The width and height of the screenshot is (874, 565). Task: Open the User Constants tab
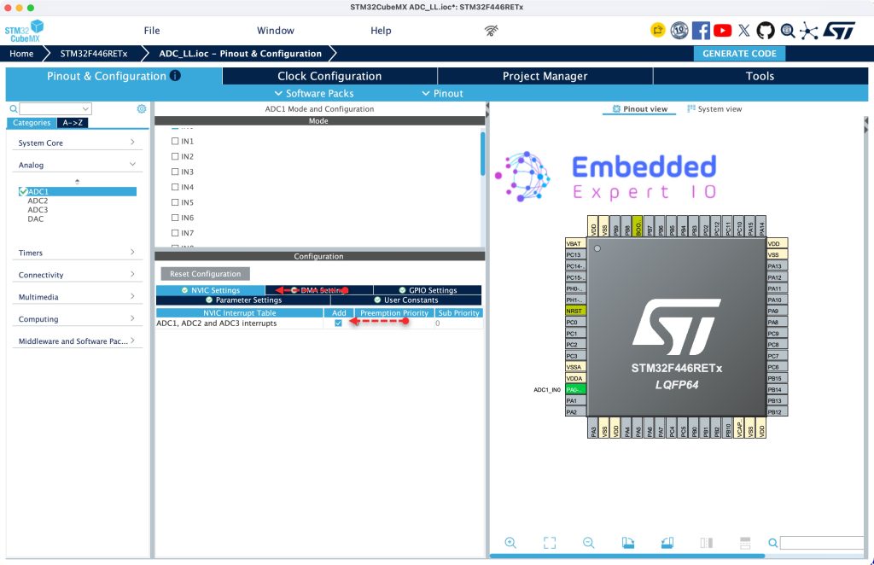(405, 300)
